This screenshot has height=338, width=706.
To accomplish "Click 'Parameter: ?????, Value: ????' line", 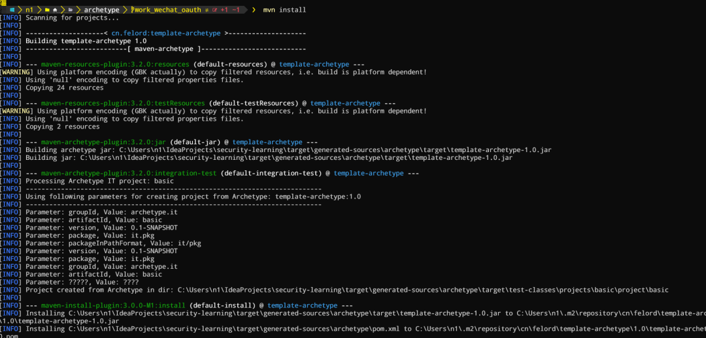I will pyautogui.click(x=82, y=283).
